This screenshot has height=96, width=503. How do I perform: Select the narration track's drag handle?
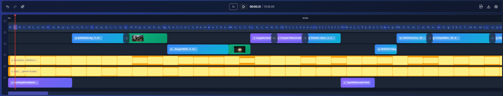coord(5,55)
